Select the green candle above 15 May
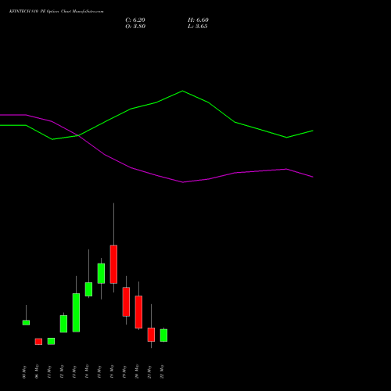The image size is (391, 391). (x=101, y=274)
